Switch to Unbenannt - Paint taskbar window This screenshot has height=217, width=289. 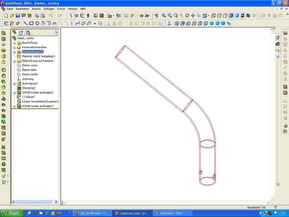[x=173, y=213]
